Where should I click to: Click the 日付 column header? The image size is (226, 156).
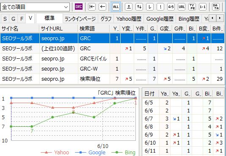(151, 94)
